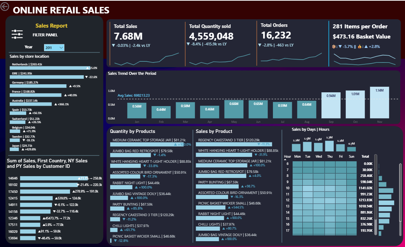The width and height of the screenshot is (405, 247).
Task: Click the Switzerland | $51.22k label
Action: (26, 119)
